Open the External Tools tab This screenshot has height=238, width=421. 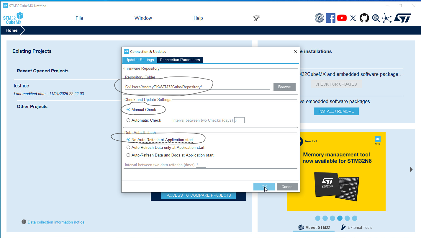point(356,227)
